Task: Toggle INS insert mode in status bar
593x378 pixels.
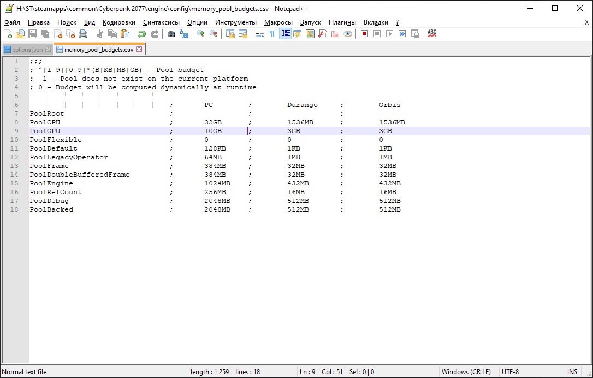Action: [x=572, y=372]
